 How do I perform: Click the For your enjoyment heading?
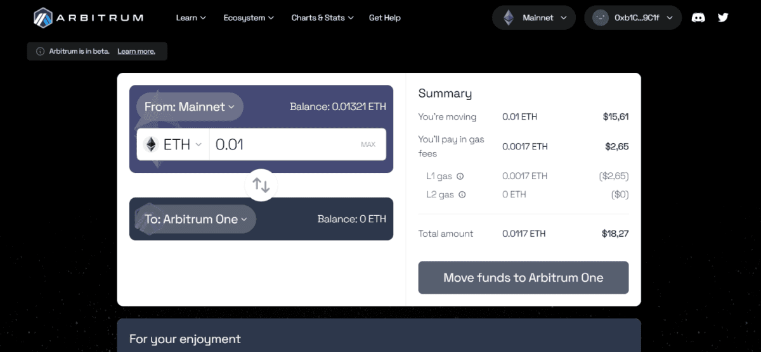click(185, 339)
